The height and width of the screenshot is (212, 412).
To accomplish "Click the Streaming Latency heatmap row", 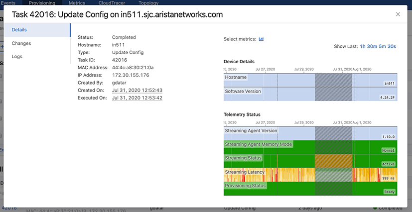I will [310, 175].
